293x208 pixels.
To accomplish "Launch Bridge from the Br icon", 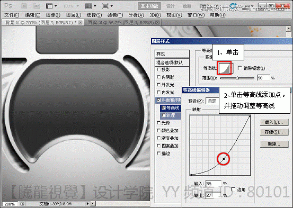I will (24, 6).
